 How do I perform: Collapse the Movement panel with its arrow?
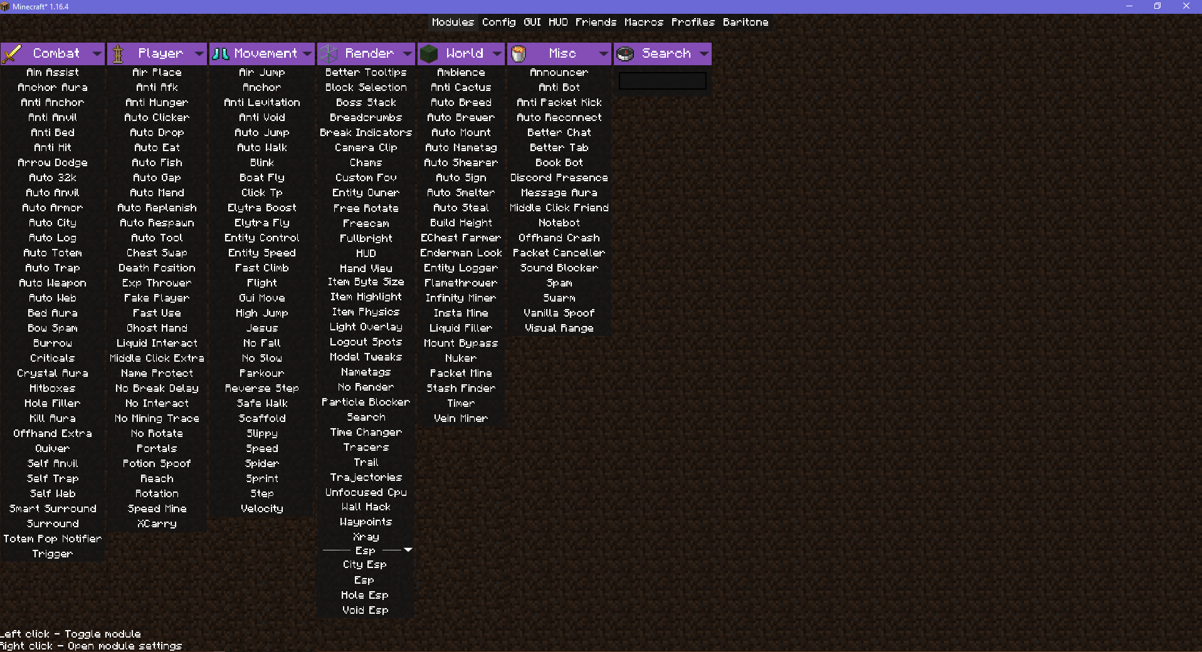pyautogui.click(x=307, y=54)
